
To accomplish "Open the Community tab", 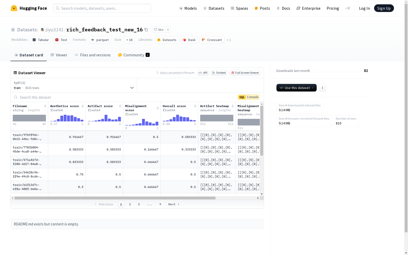I will 134,55.
